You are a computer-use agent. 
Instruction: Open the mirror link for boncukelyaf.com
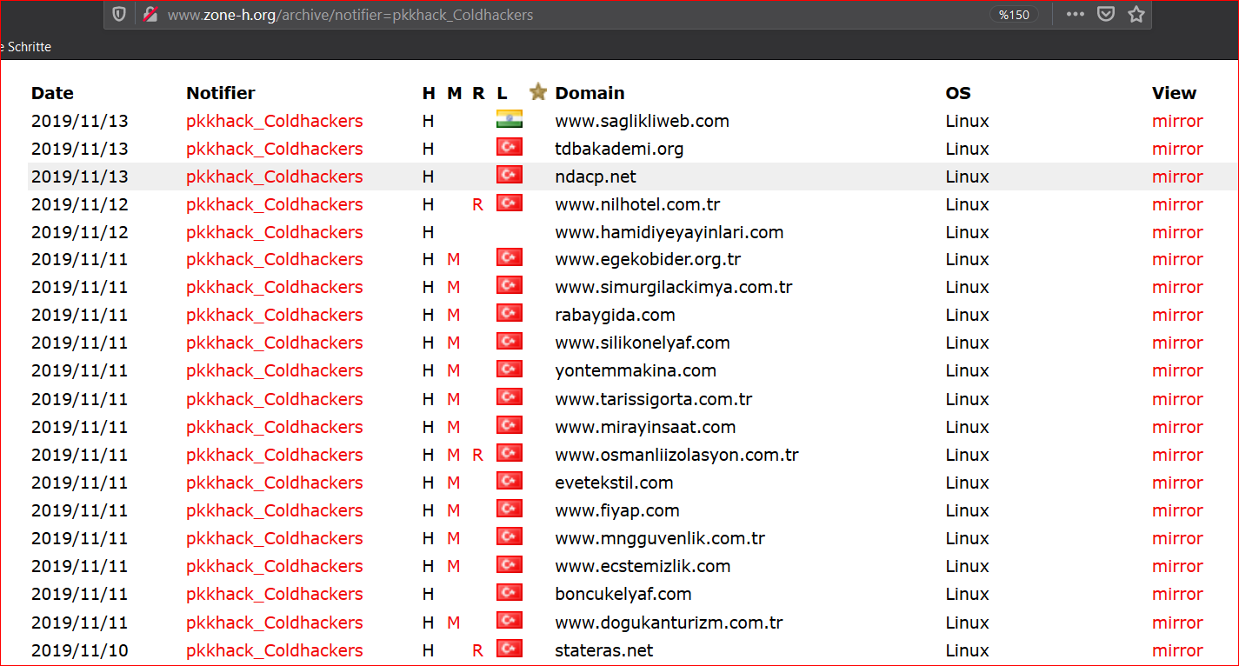(1177, 594)
